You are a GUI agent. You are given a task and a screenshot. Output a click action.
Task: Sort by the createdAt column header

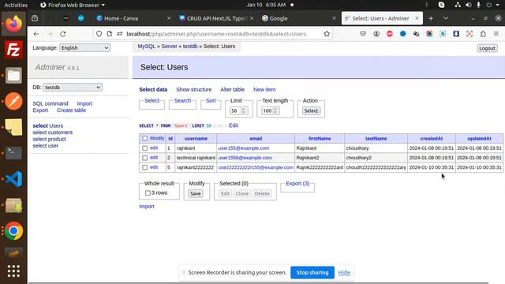pos(432,139)
